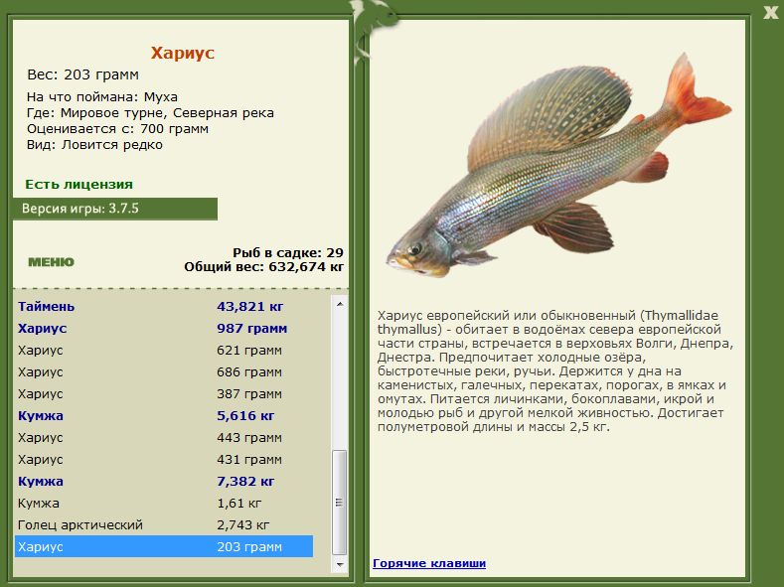Open the Горячие клавиши link
The height and width of the screenshot is (587, 784).
click(429, 563)
